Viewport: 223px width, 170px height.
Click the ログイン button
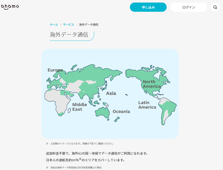click(x=188, y=7)
